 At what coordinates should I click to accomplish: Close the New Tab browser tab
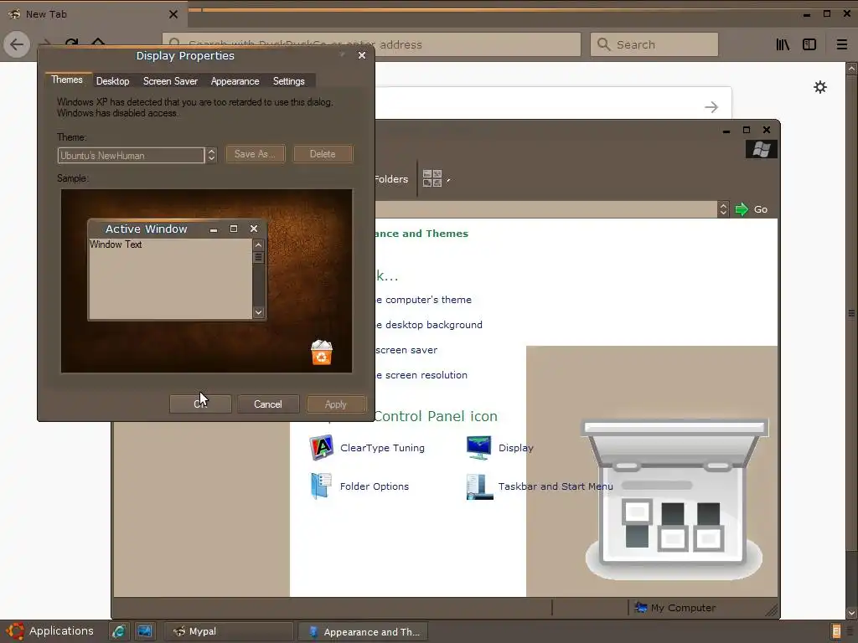pos(173,14)
